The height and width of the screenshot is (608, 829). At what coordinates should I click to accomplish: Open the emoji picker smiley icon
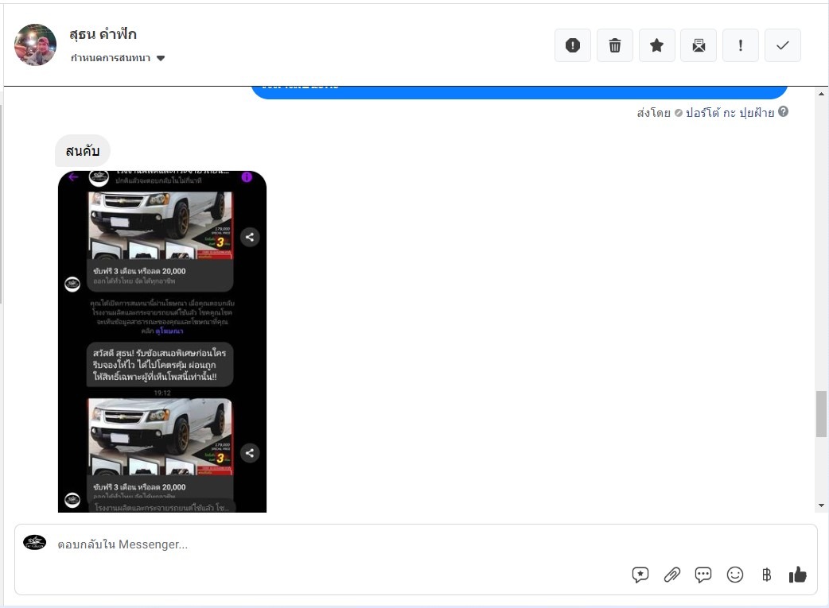pos(735,575)
